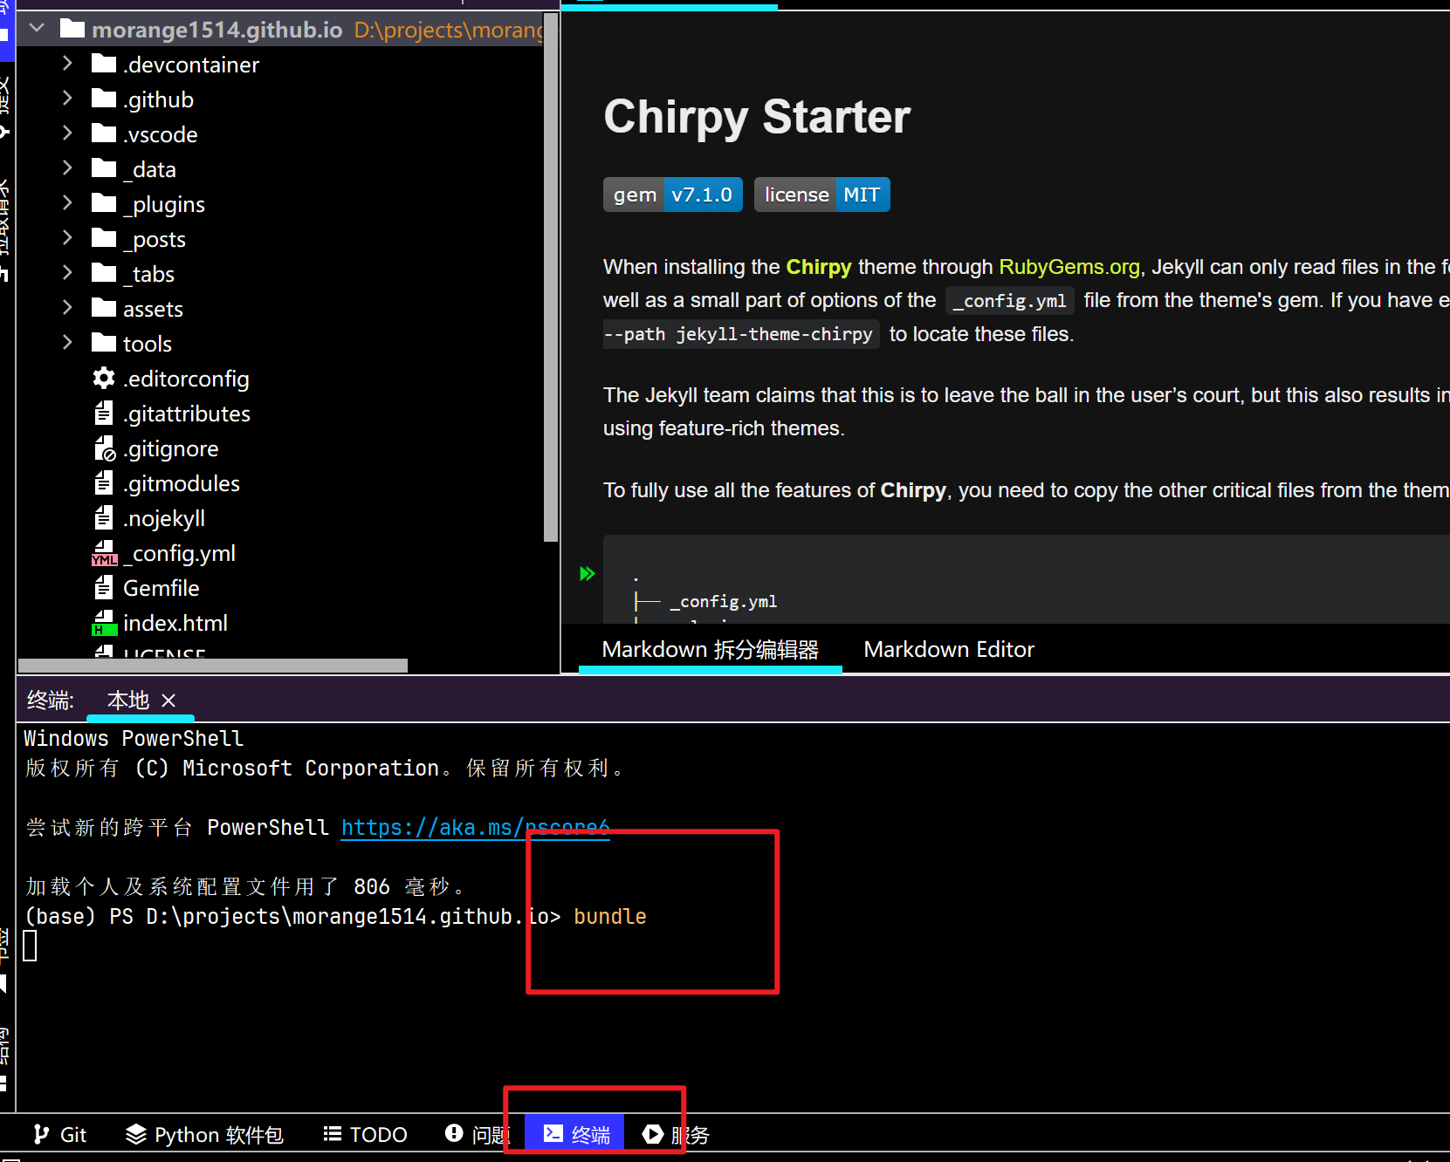This screenshot has width=1450, height=1162.
Task: Open the https://aka.ms/pscore6 link
Action: 475,827
